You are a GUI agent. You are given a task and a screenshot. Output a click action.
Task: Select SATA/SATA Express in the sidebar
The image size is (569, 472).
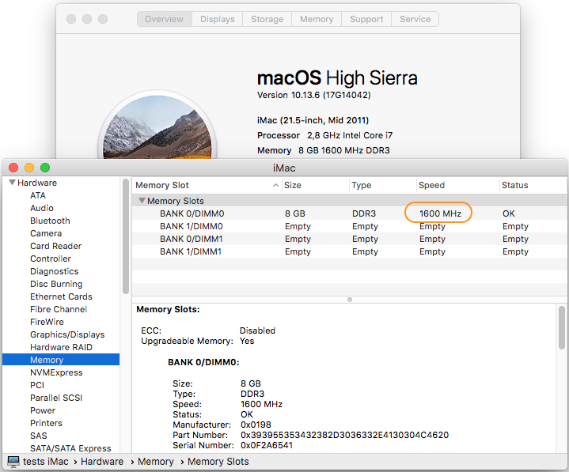[70, 448]
